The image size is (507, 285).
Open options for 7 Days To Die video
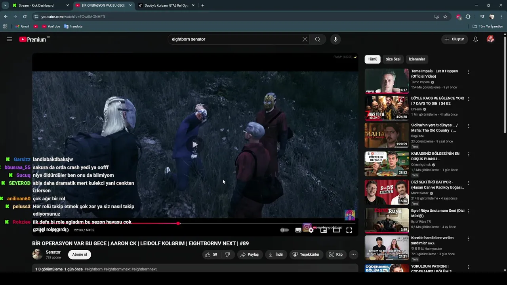469,99
